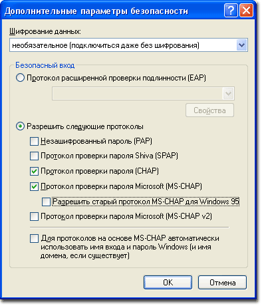Toggle automatic Windows logon name checkbox
Image resolution: width=266 pixels, height=306 pixels.
(x=34, y=239)
